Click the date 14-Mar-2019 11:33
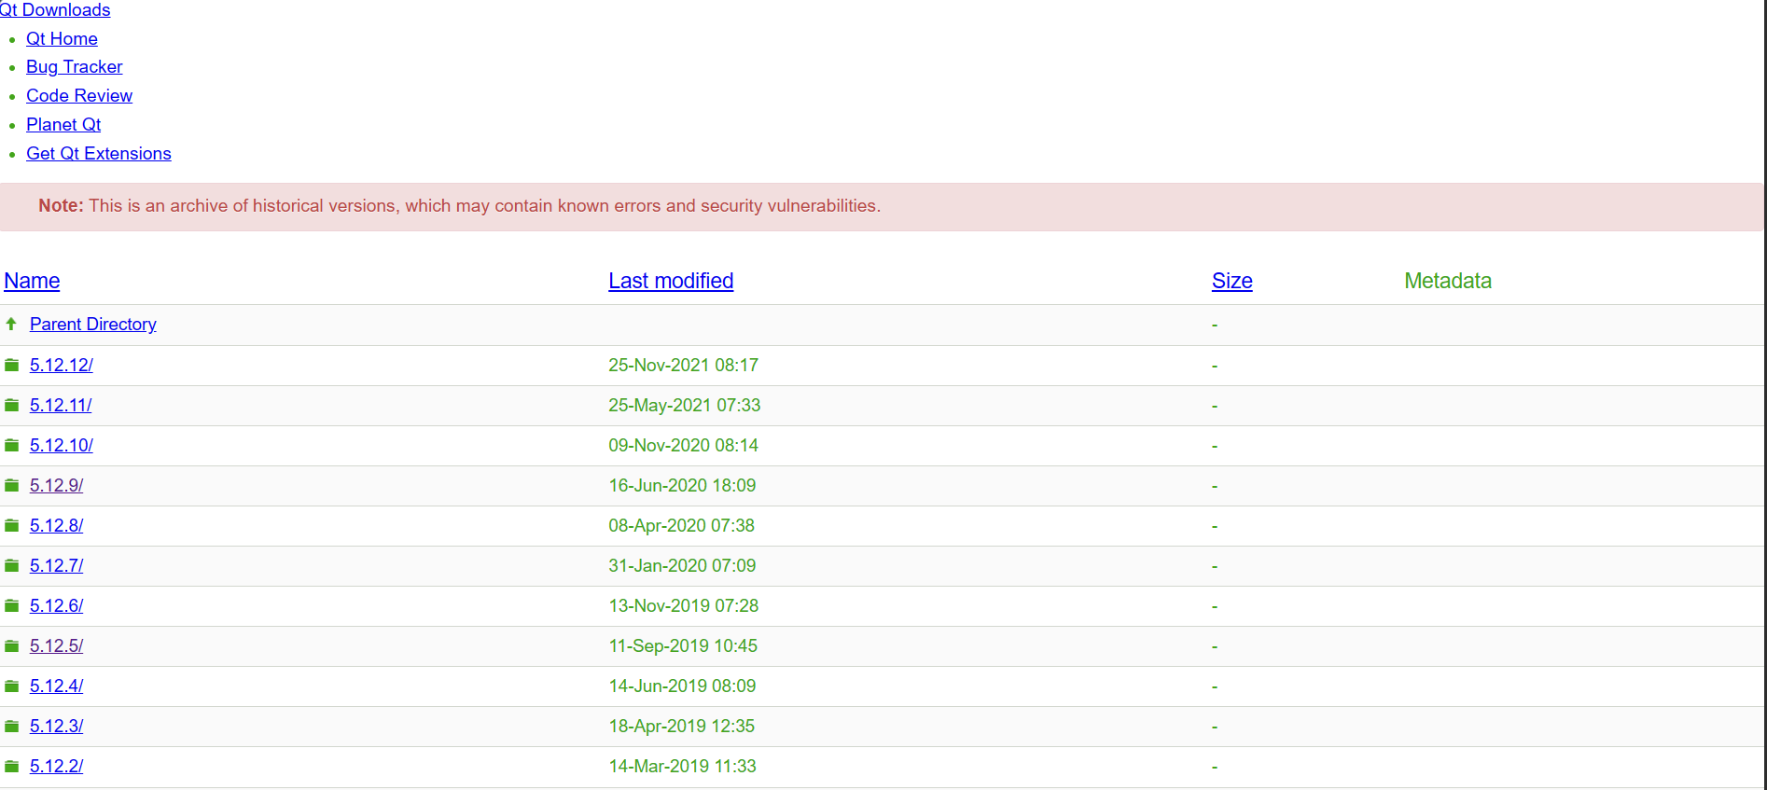This screenshot has height=790, width=1767. (x=683, y=766)
